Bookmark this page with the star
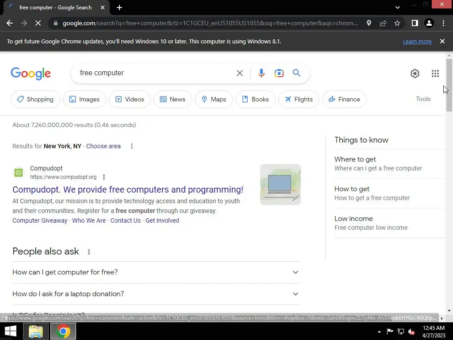The height and width of the screenshot is (340, 453). (x=397, y=23)
